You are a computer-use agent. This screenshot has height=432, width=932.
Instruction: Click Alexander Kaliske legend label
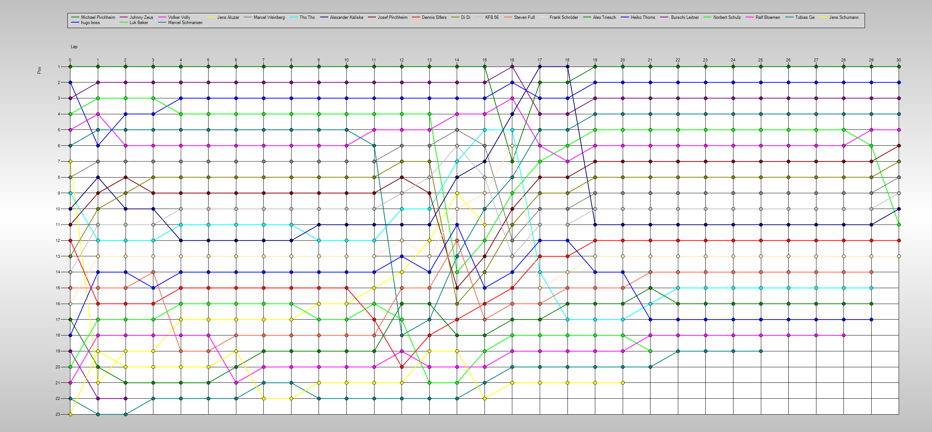(342, 17)
